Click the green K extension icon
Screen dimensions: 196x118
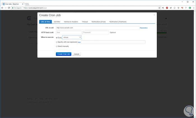tap(190, 8)
